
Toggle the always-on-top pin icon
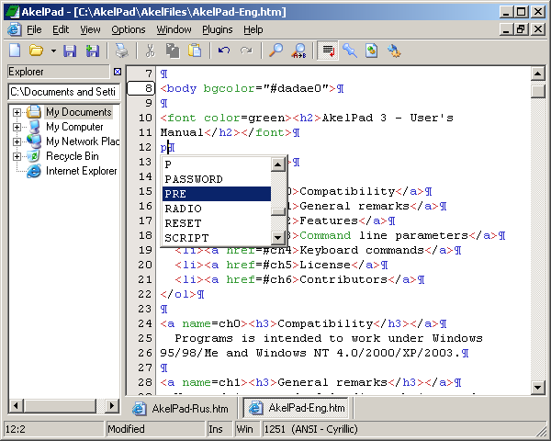[350, 51]
